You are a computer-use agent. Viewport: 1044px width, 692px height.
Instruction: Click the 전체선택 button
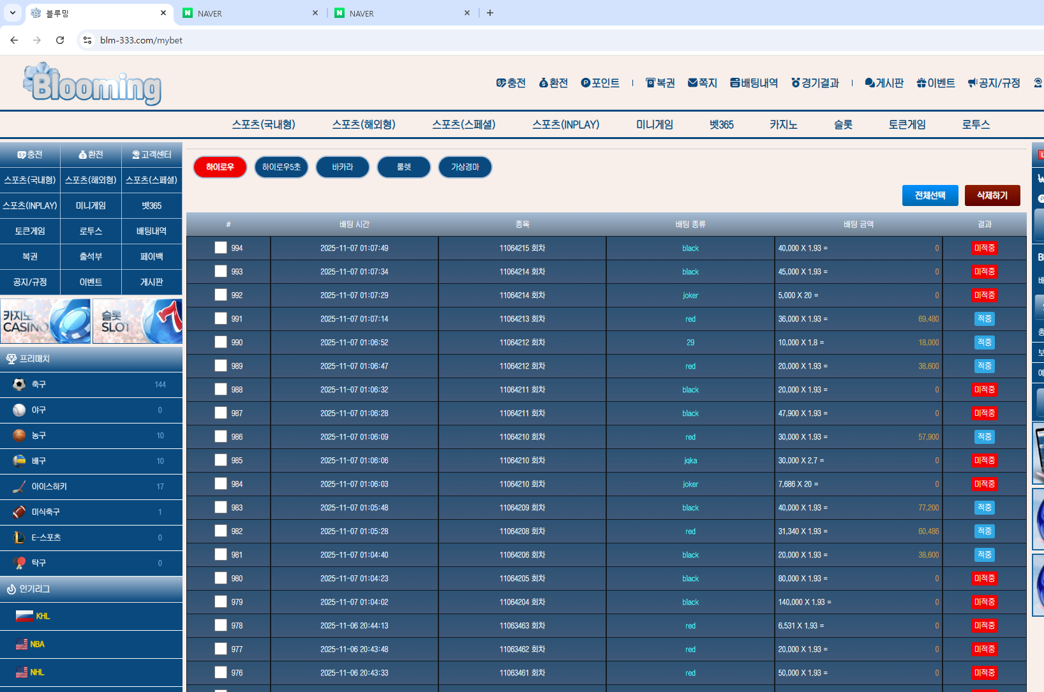[930, 195]
